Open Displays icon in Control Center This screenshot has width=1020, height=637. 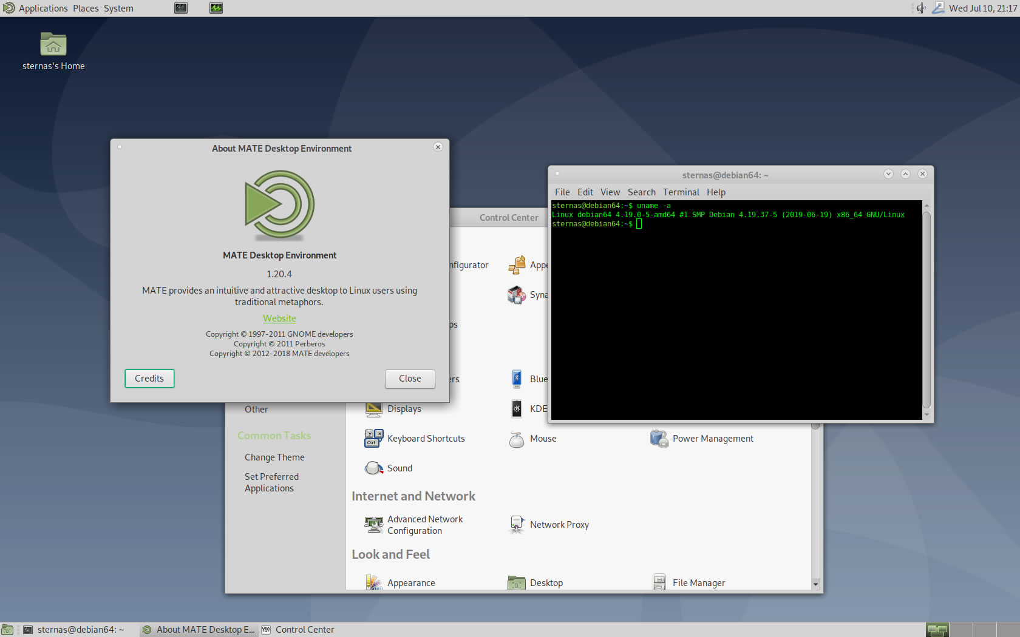pos(373,409)
